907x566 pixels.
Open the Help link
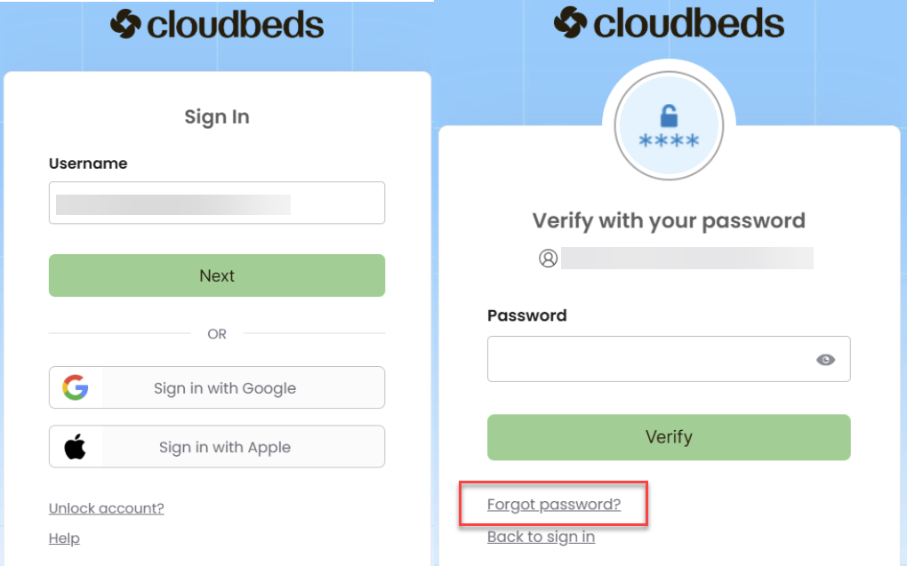64,538
